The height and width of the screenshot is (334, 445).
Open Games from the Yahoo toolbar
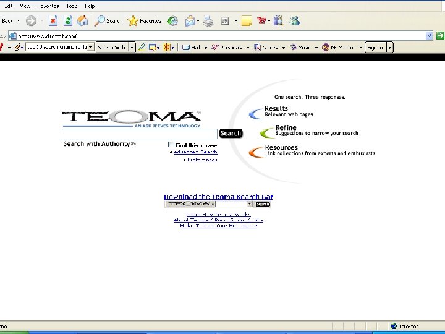pyautogui.click(x=266, y=48)
